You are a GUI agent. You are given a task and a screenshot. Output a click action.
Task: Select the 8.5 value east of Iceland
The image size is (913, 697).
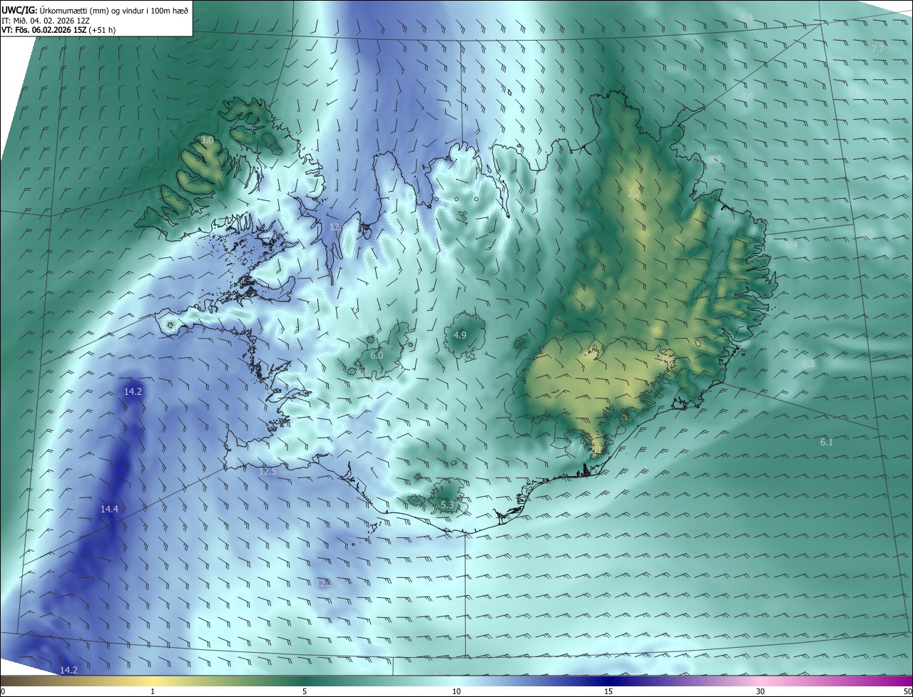867,234
